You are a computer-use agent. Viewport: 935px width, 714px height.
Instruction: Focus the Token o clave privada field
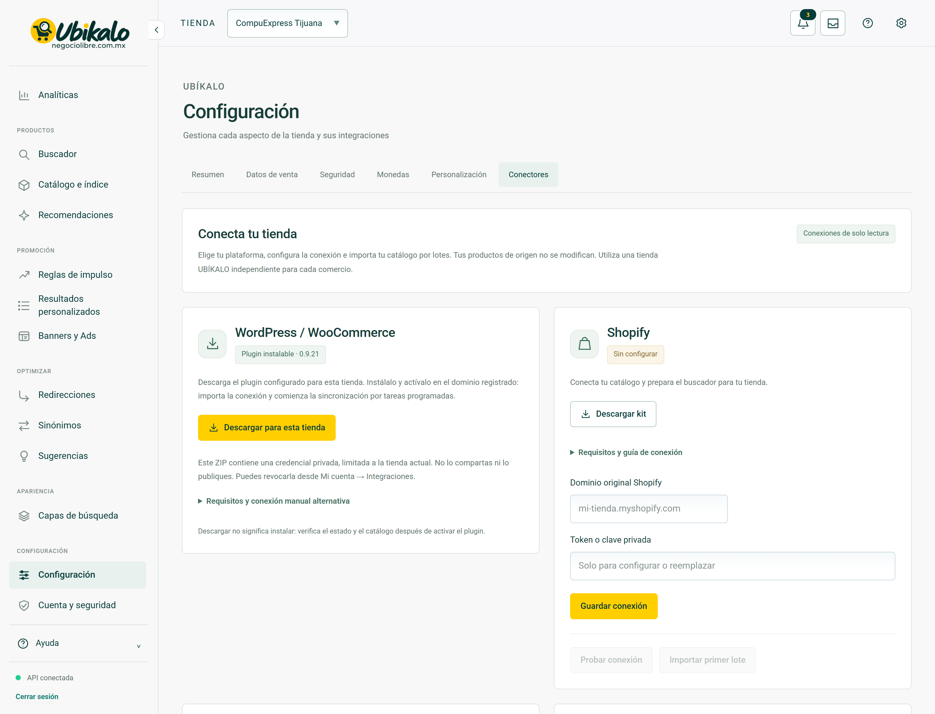click(732, 566)
